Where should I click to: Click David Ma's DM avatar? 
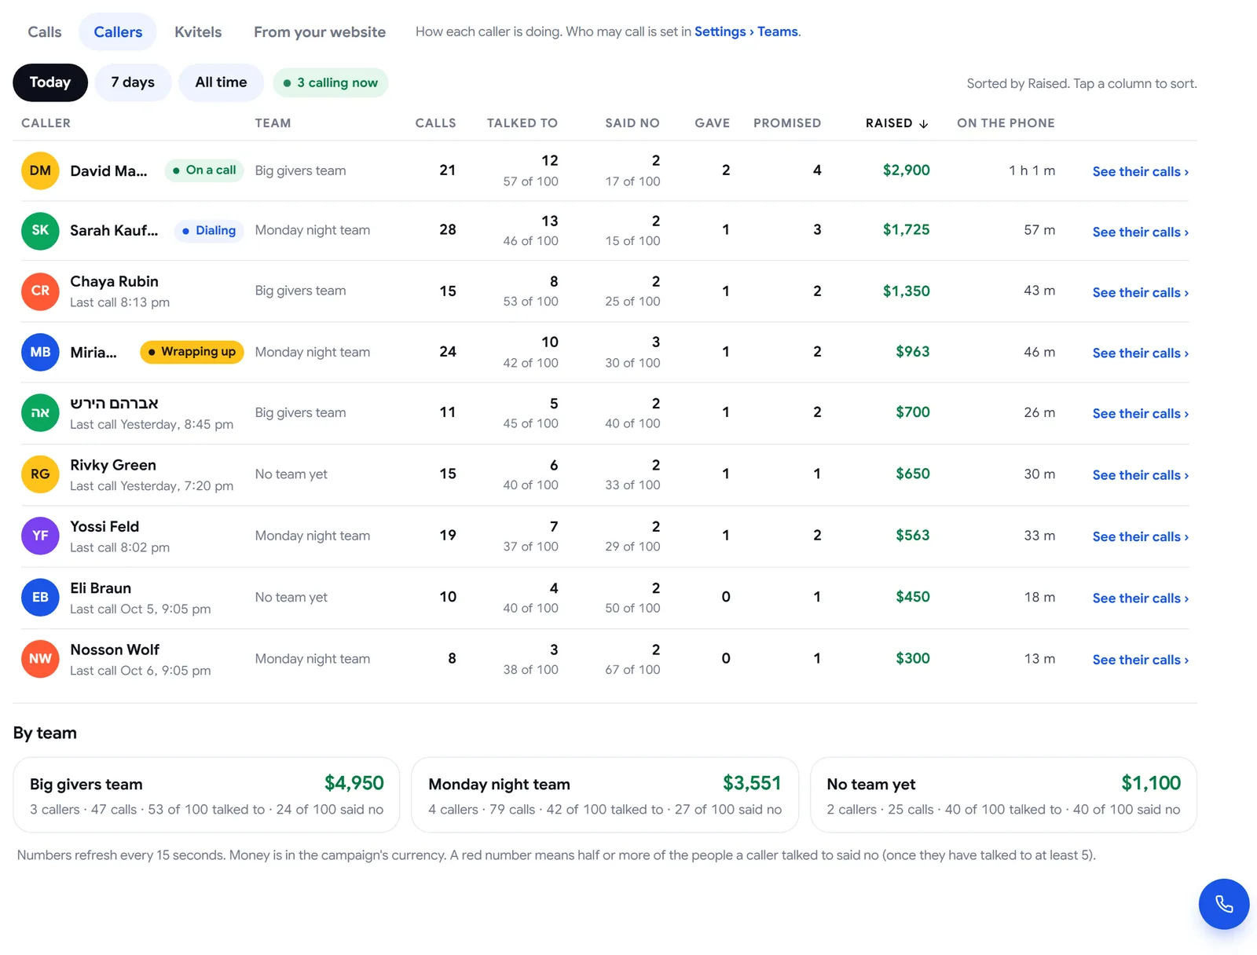pos(40,170)
